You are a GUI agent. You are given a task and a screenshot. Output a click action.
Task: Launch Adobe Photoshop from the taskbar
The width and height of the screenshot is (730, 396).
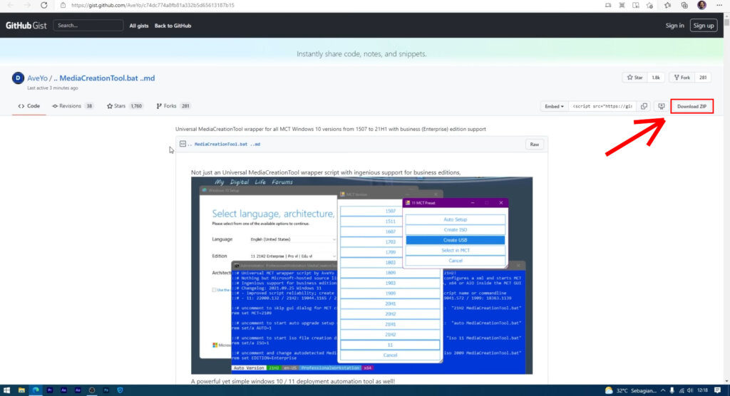click(x=106, y=390)
